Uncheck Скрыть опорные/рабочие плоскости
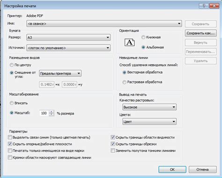 point(10,144)
